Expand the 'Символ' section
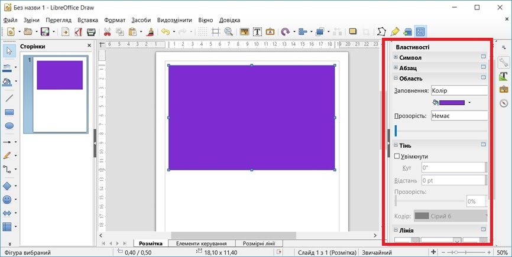Image resolution: width=512 pixels, height=257 pixels. (396, 57)
